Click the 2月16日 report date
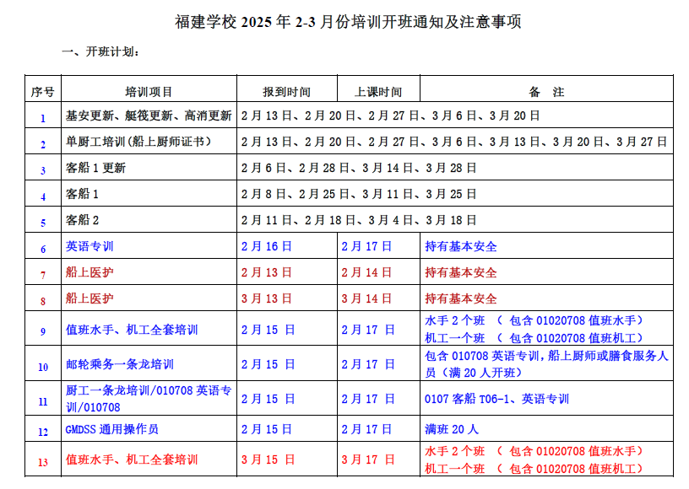The height and width of the screenshot is (489, 689). [266, 246]
